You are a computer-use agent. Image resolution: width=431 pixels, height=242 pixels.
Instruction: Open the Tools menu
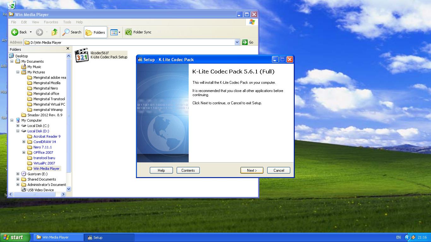coord(67,22)
